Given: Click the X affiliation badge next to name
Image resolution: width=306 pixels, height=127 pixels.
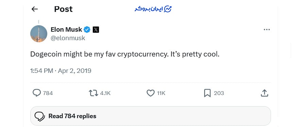Looking at the screenshot, I should 96,30.
